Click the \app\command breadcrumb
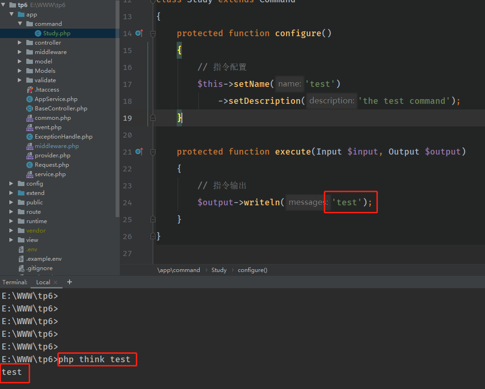The image size is (485, 389). 179,270
